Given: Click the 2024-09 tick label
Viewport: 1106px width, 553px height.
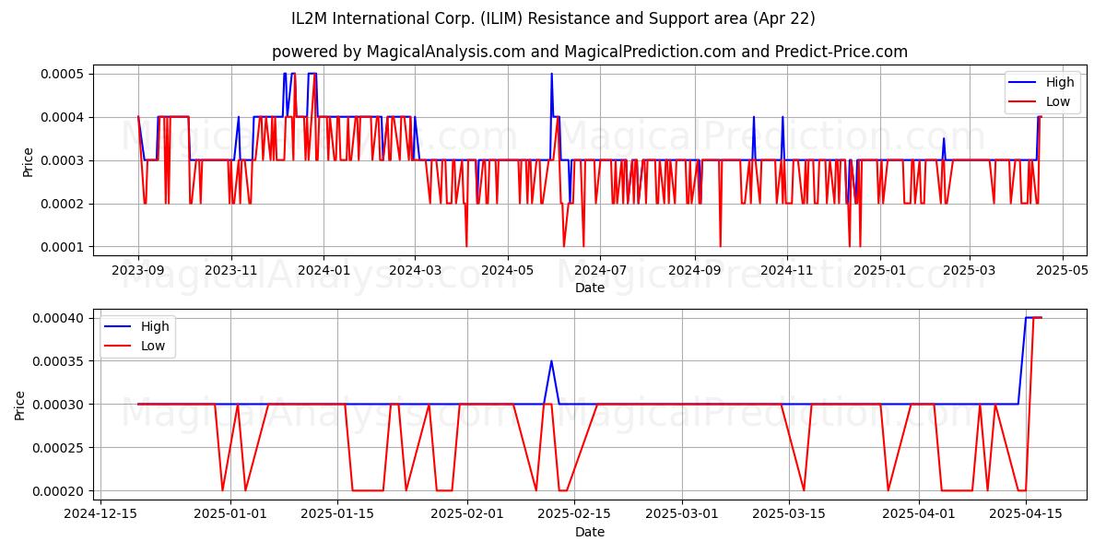Looking at the screenshot, I should [693, 270].
